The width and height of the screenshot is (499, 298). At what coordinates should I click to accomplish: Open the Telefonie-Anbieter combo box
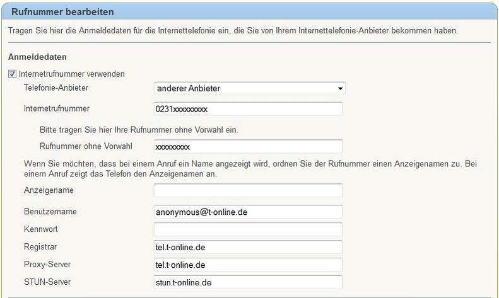pos(250,88)
